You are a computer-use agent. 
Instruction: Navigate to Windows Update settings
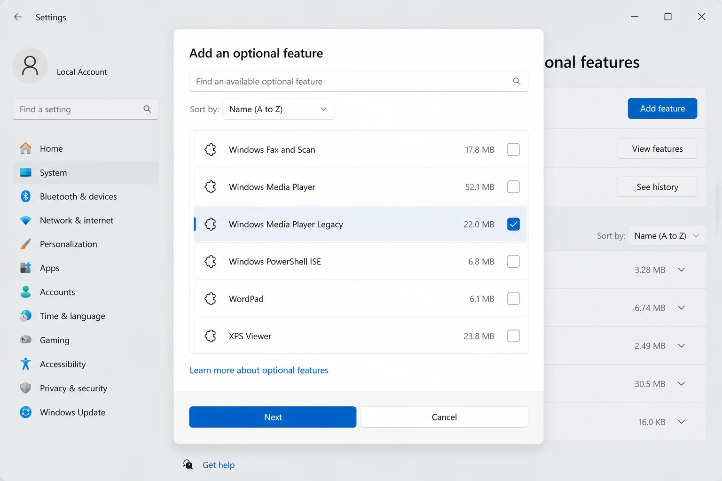86,412
